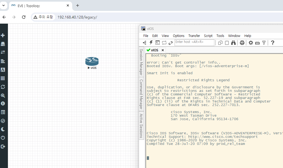Open Startup-configs icon in EVE sidebar
Screen dimensions: 283x168
(x=3, y=61)
